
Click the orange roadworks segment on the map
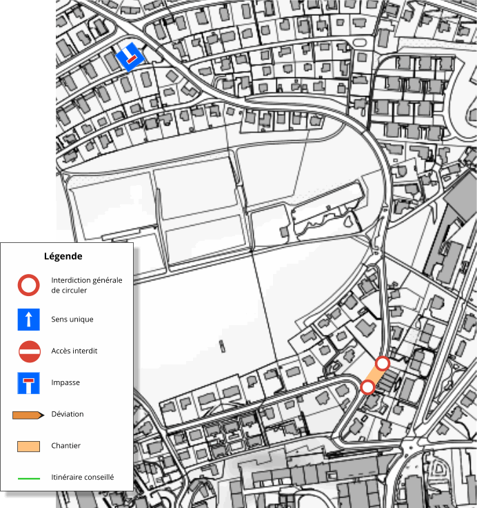(x=375, y=375)
